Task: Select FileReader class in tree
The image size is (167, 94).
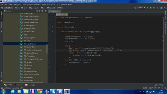Action: point(28,62)
